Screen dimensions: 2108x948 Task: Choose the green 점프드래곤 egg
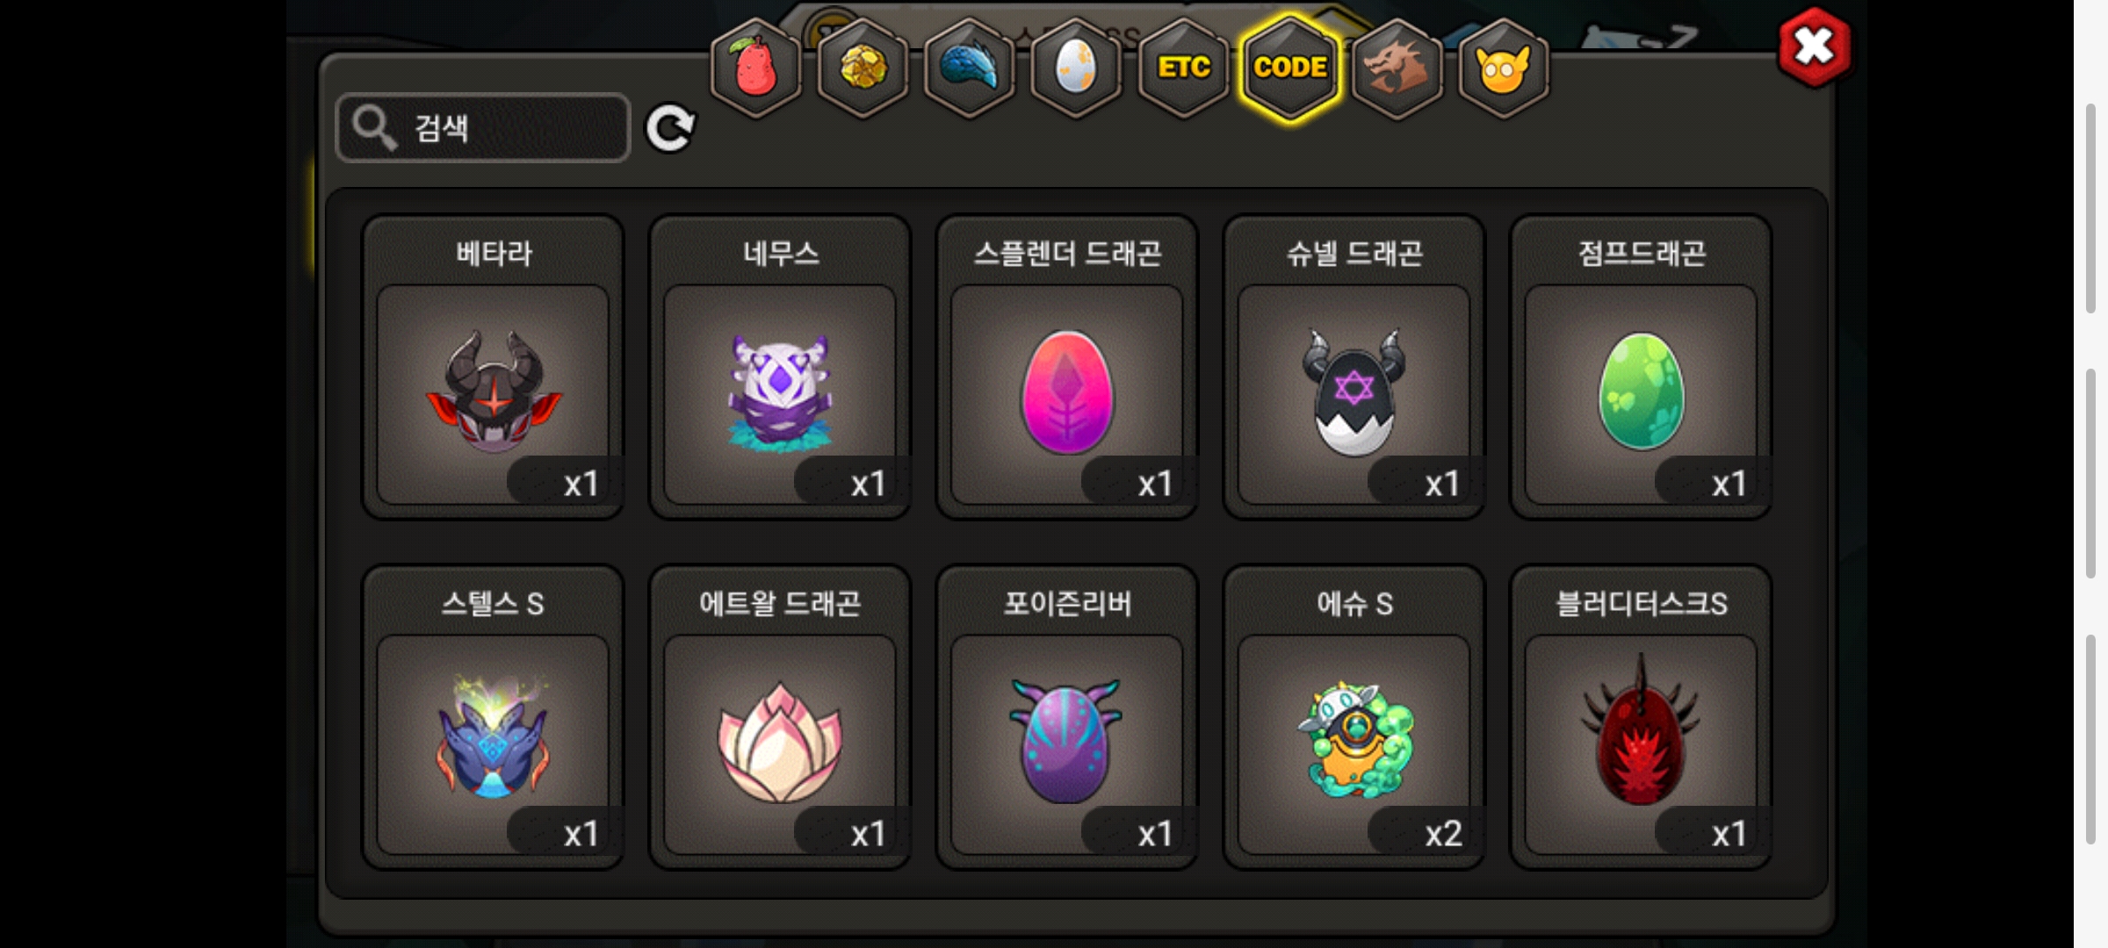point(1641,367)
